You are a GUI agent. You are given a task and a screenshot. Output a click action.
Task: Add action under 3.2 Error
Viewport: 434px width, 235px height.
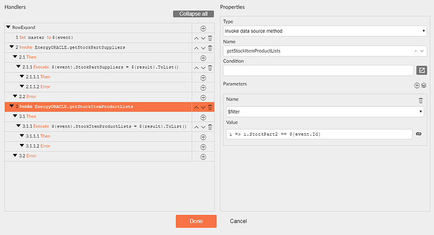tap(203, 156)
